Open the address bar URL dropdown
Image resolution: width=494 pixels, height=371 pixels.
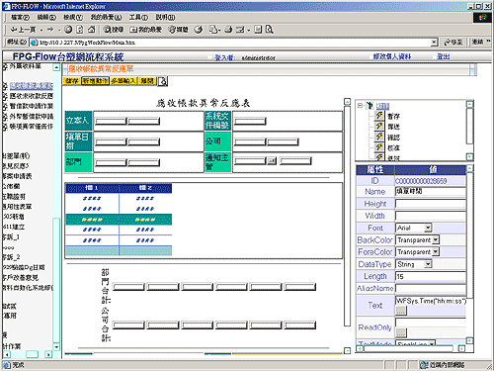(x=435, y=43)
